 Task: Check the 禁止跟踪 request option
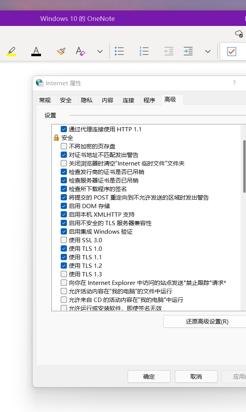click(64, 283)
